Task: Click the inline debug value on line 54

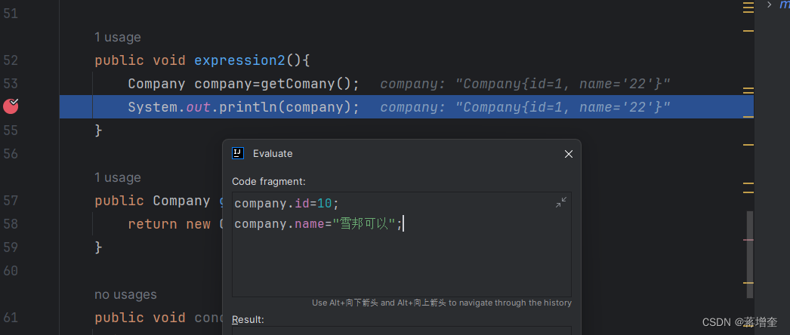Action: (x=525, y=107)
